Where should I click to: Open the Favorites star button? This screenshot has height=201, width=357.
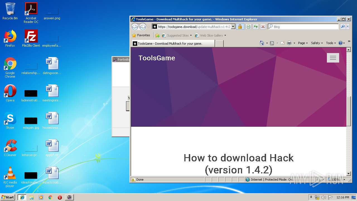point(141,35)
